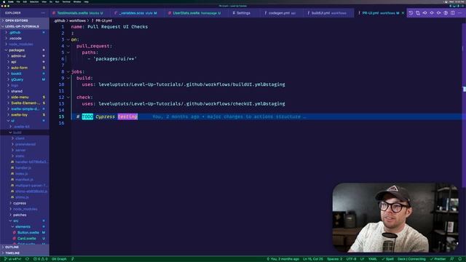Click the Apple menu icon
The width and height of the screenshot is (466, 262).
point(4,1)
